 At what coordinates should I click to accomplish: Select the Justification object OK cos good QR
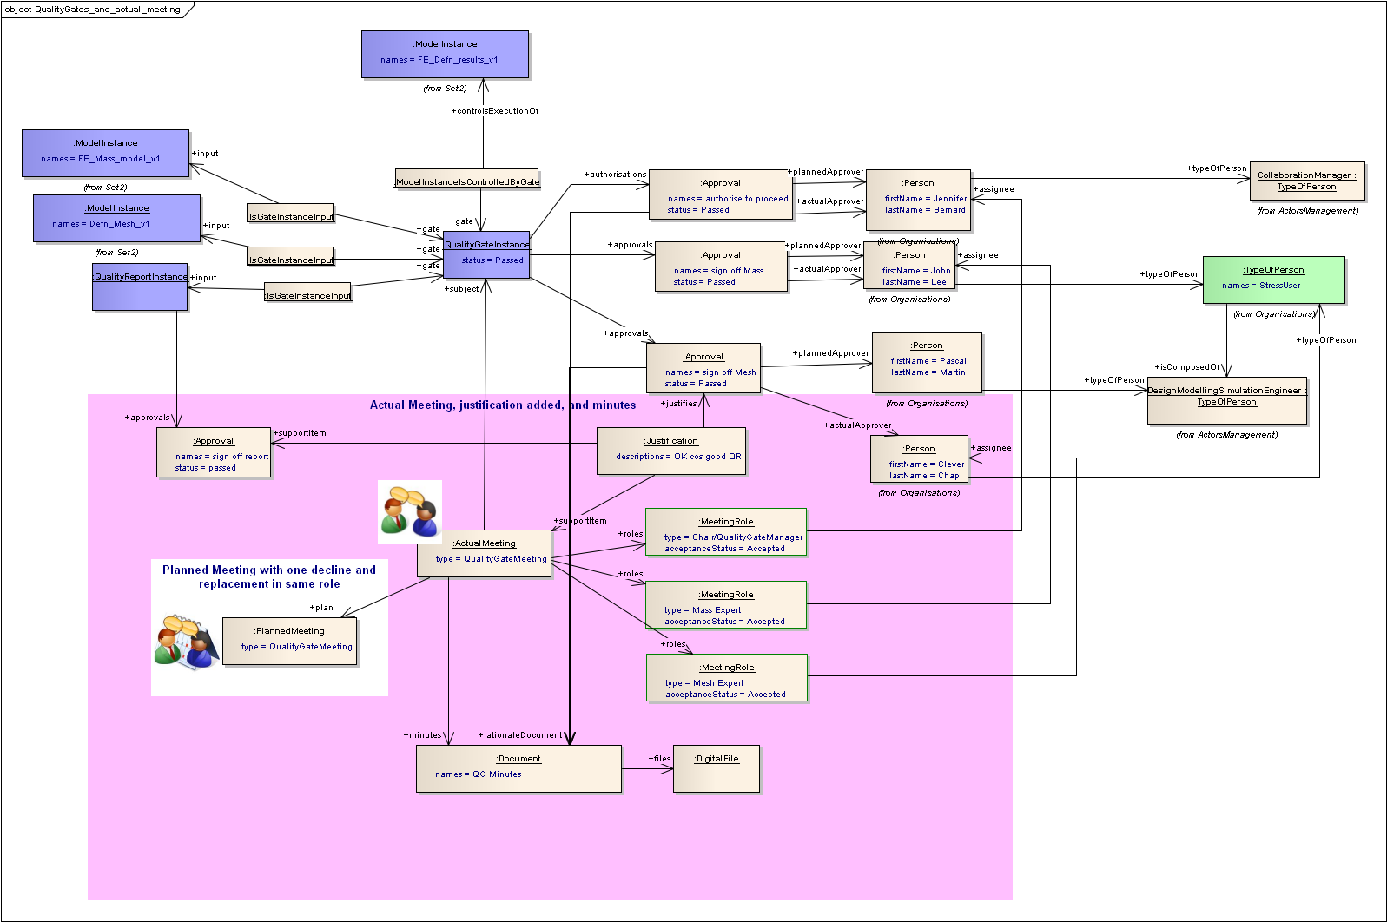(670, 451)
